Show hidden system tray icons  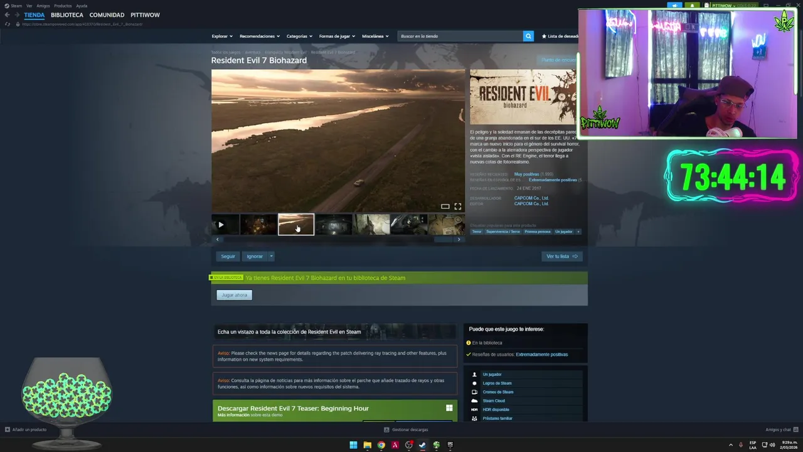coord(730,445)
